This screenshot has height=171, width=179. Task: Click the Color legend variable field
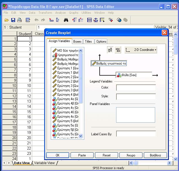coord(136,87)
